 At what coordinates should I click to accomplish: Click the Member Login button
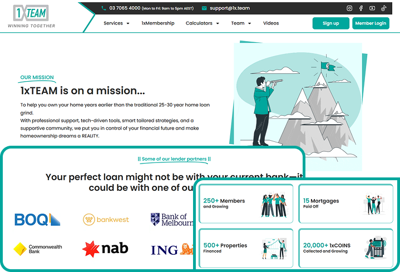371,23
